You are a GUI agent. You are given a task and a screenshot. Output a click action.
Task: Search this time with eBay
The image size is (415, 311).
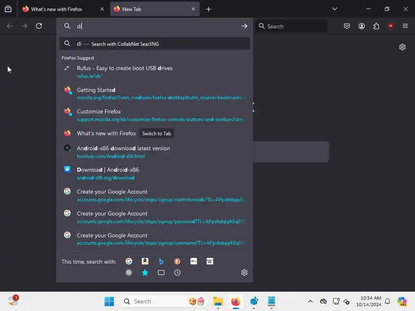[194, 261]
